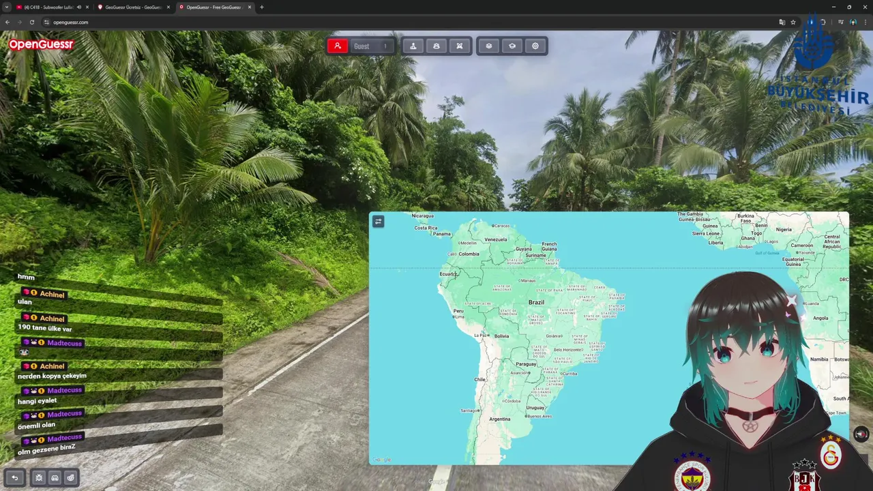Go back in browser history
Viewport: 873px width, 491px height.
8,22
